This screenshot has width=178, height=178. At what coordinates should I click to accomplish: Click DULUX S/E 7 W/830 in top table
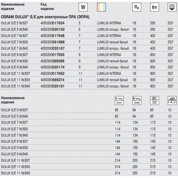tap(15, 42)
